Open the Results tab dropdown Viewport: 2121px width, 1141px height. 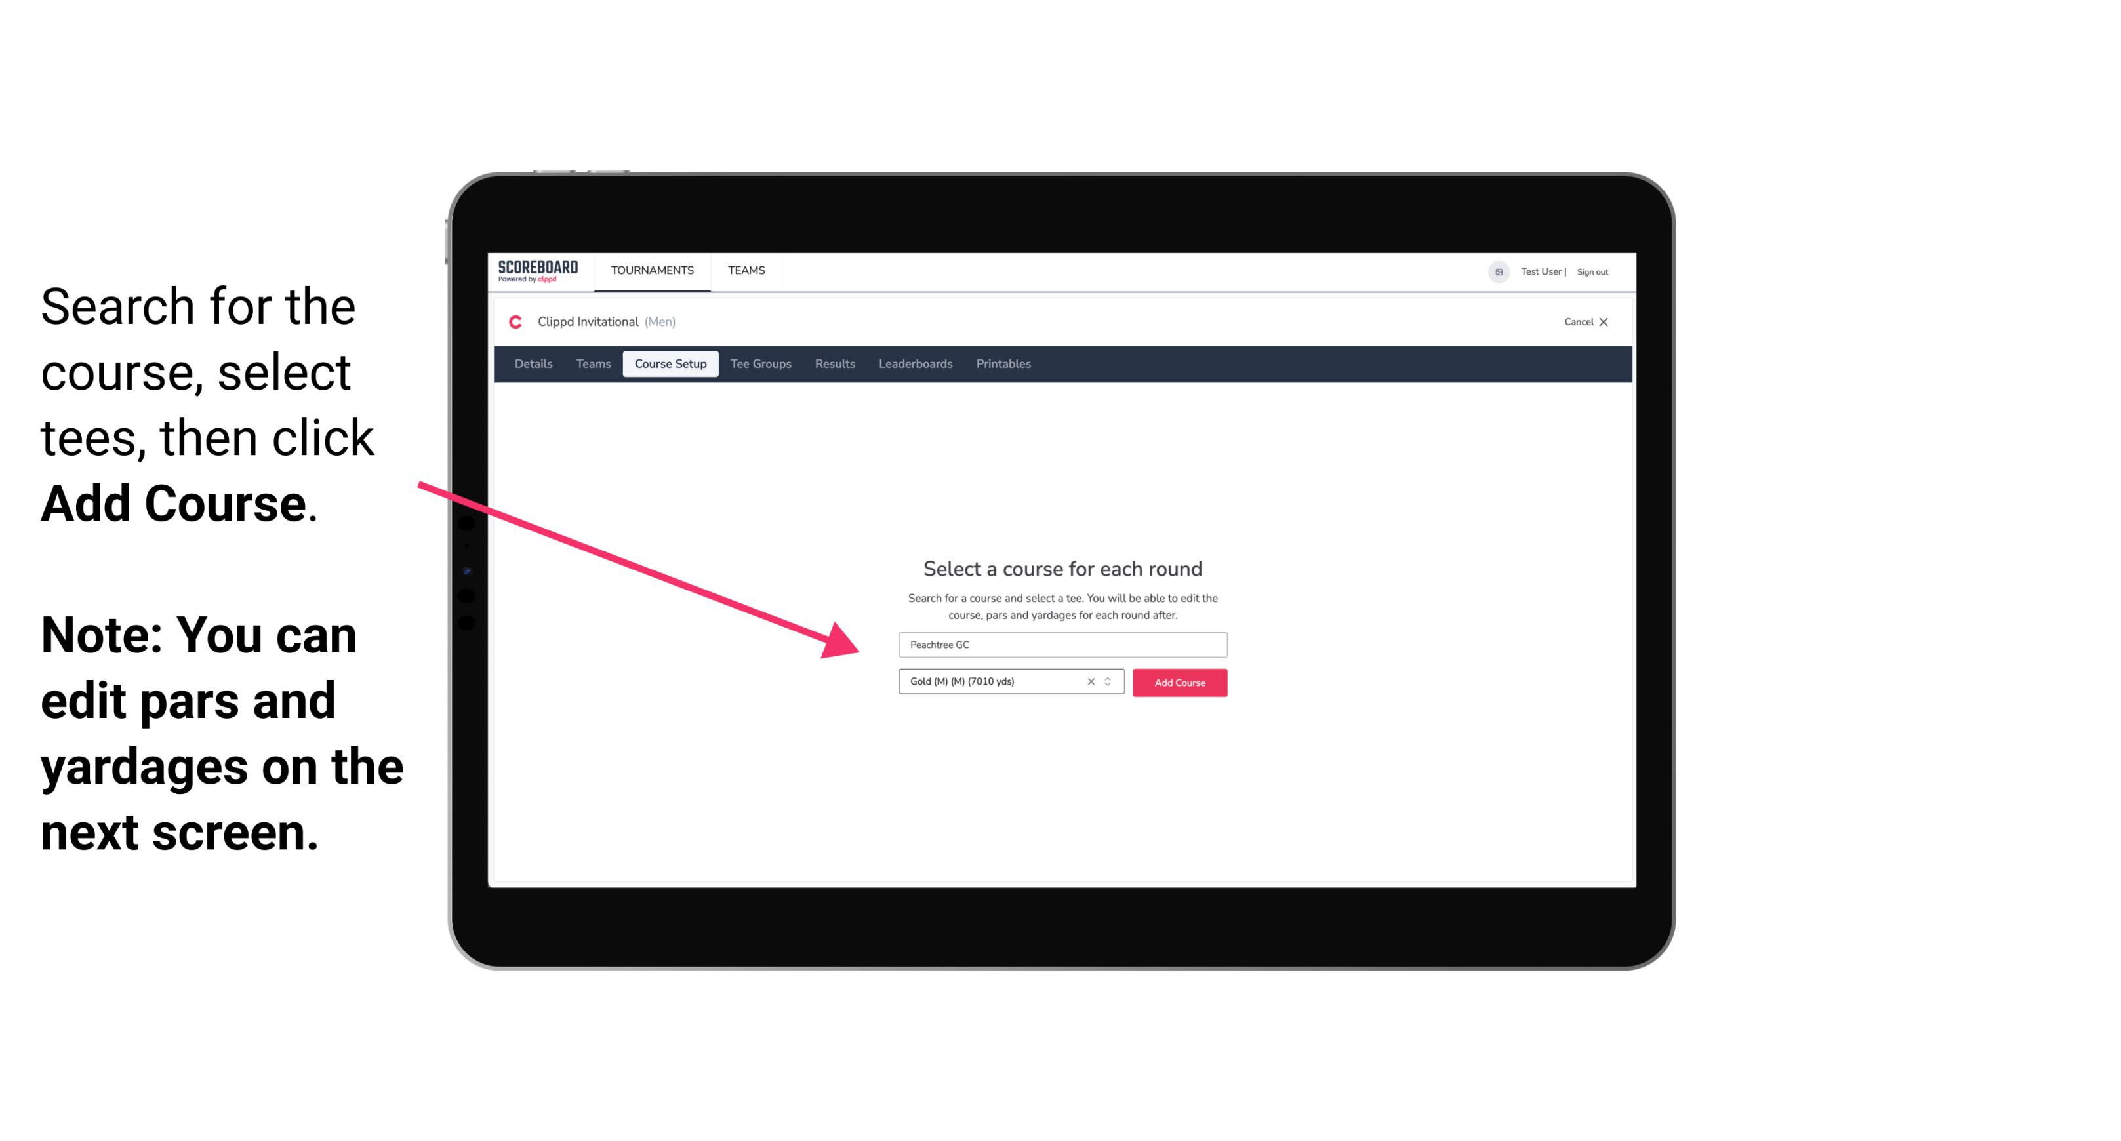(x=834, y=364)
